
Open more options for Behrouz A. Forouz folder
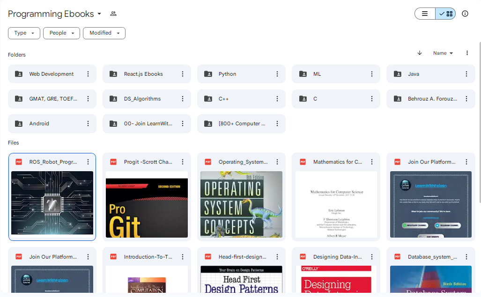(466, 99)
